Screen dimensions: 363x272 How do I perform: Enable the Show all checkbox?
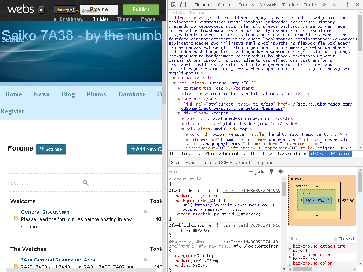[335, 239]
